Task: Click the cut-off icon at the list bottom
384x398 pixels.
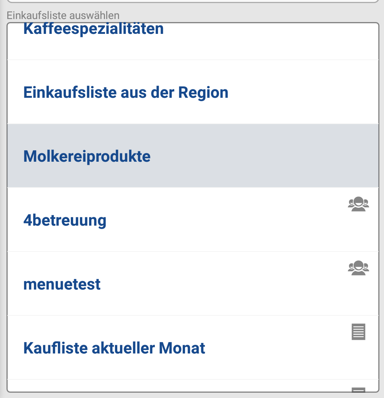Action: coord(359,389)
